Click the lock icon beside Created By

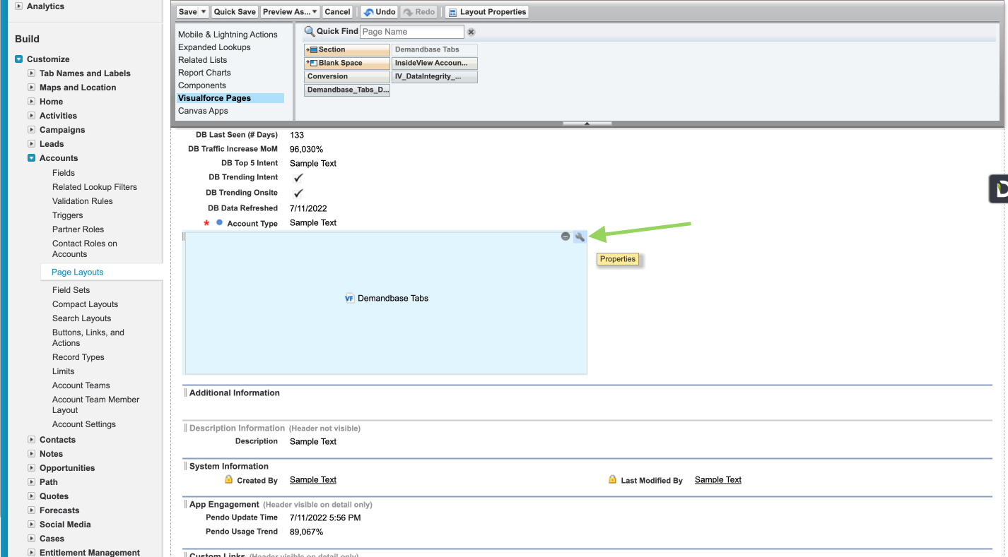click(x=228, y=479)
